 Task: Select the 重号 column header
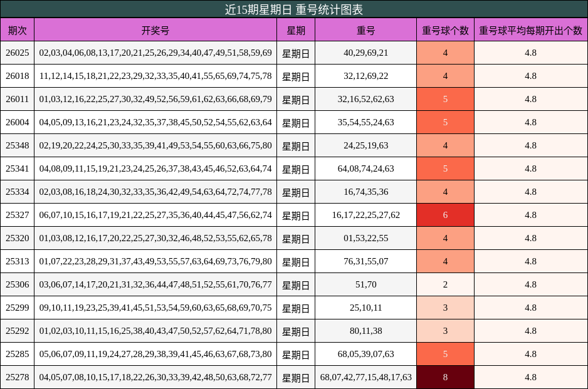366,29
